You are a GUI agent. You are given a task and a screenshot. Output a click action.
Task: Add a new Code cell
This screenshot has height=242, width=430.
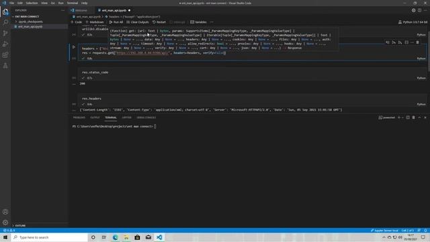point(76,22)
